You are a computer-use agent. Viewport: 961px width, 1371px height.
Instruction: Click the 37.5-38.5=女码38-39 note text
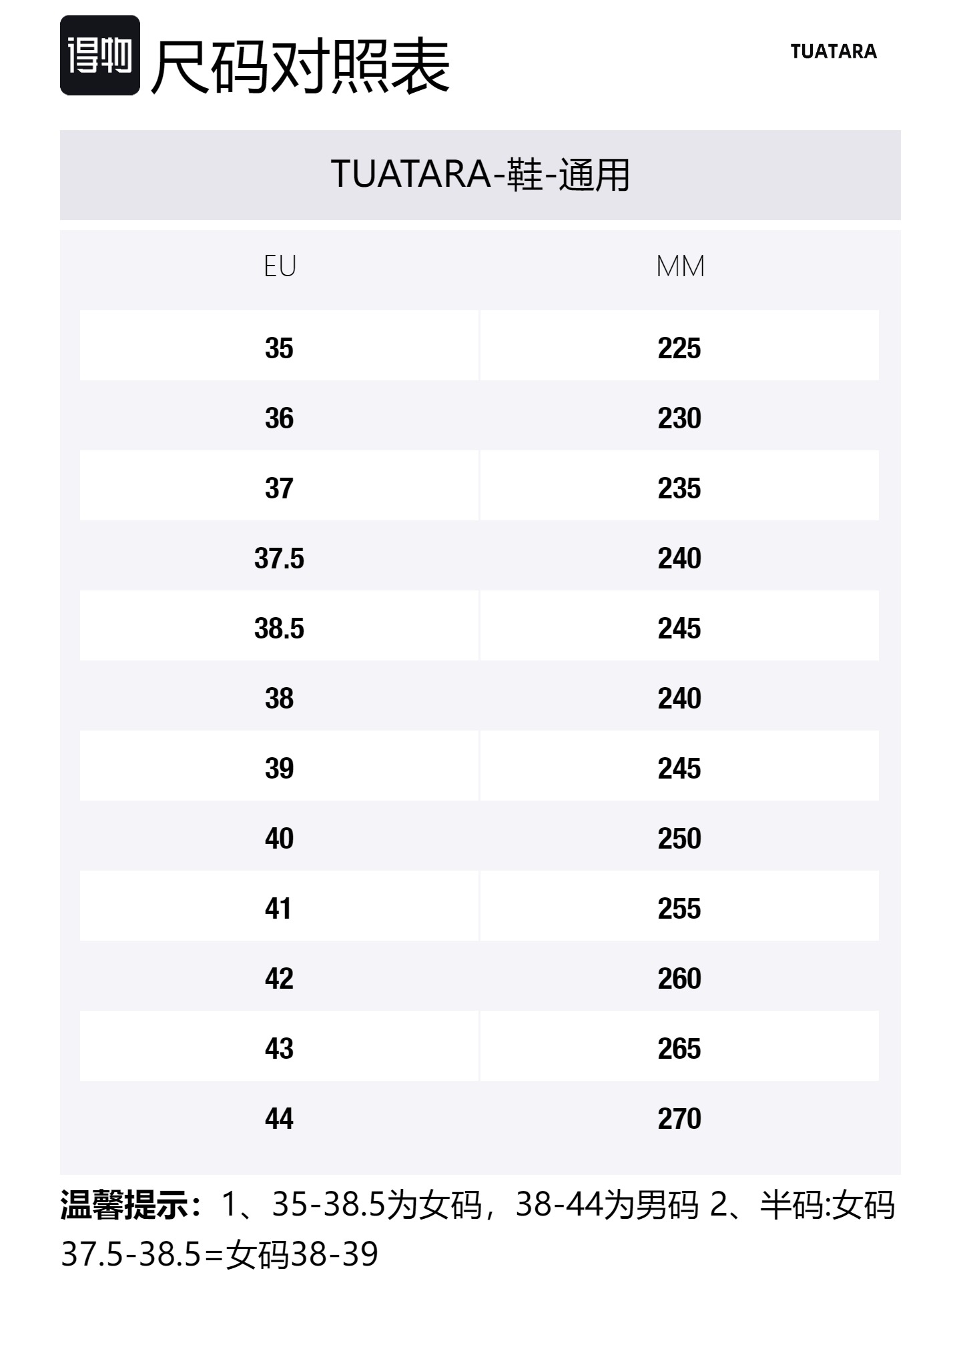(220, 1254)
